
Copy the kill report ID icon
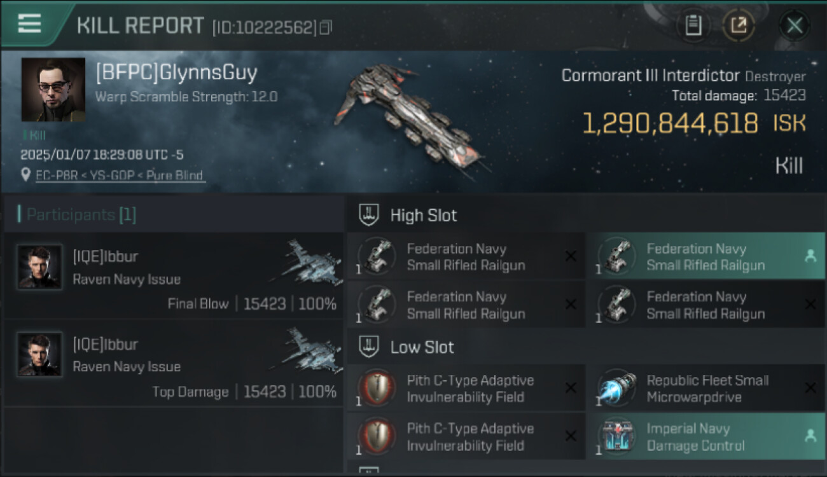[x=326, y=28]
